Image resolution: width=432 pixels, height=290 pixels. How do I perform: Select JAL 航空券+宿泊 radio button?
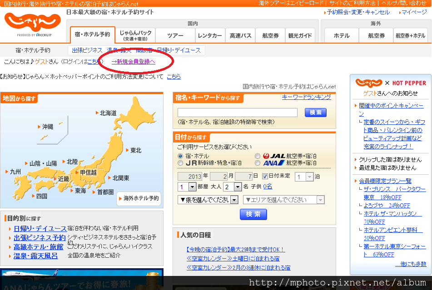tap(257, 156)
